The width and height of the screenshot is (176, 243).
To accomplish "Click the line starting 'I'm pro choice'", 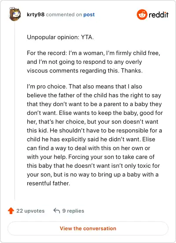I will point(84,86).
